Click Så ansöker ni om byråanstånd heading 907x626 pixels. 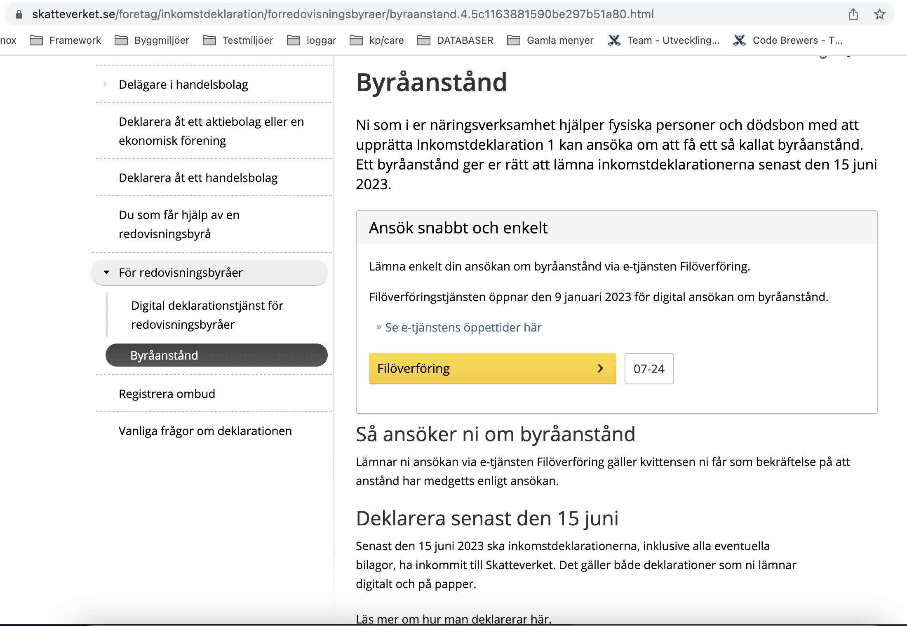pyautogui.click(x=496, y=434)
